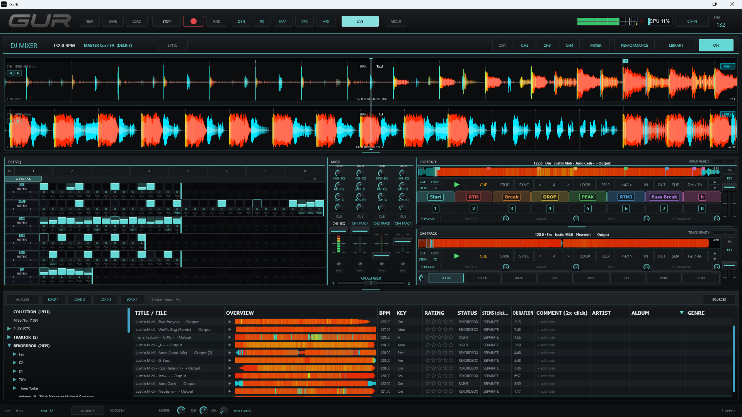Viewport: 742px width, 417px height.
Task: Toggle master SYNC in DJ mixer header
Action: [172, 45]
